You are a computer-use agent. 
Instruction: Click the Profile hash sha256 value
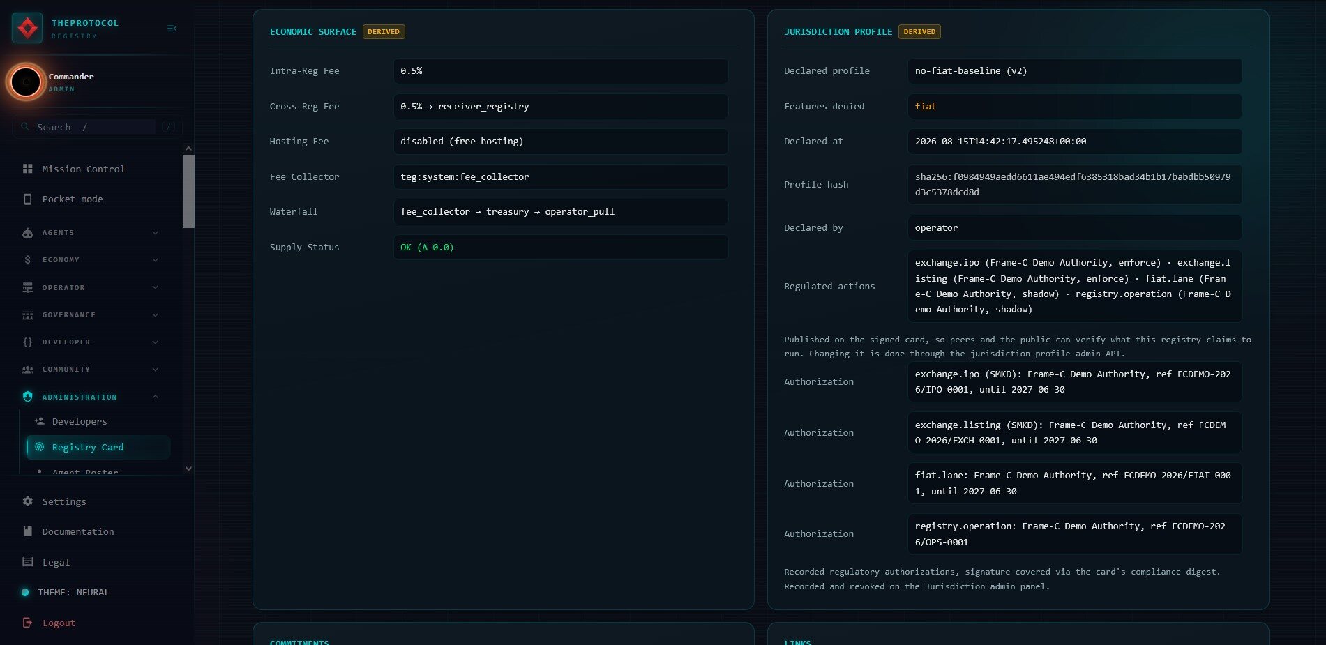(x=1075, y=184)
